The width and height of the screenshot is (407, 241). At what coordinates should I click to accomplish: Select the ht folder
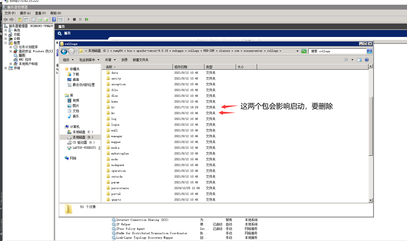113,107
